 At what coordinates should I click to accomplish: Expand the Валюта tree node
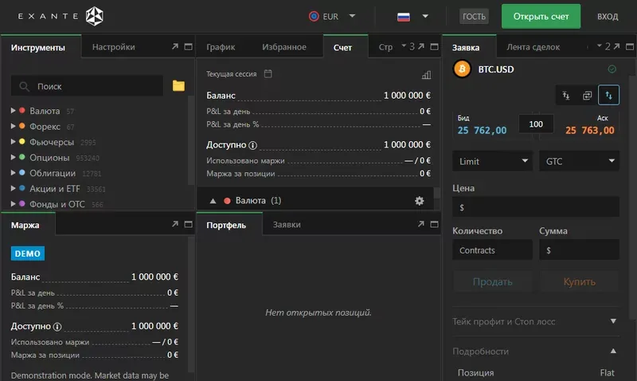(x=13, y=110)
